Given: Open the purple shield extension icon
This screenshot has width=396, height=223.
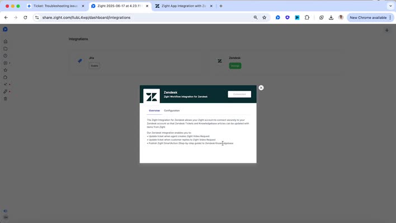Looking at the screenshot, I should click(287, 17).
